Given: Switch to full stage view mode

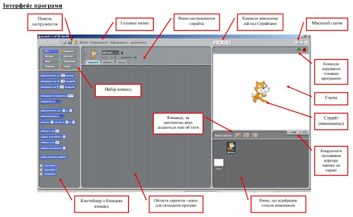Looking at the screenshot, I should pyautogui.click(x=301, y=42).
